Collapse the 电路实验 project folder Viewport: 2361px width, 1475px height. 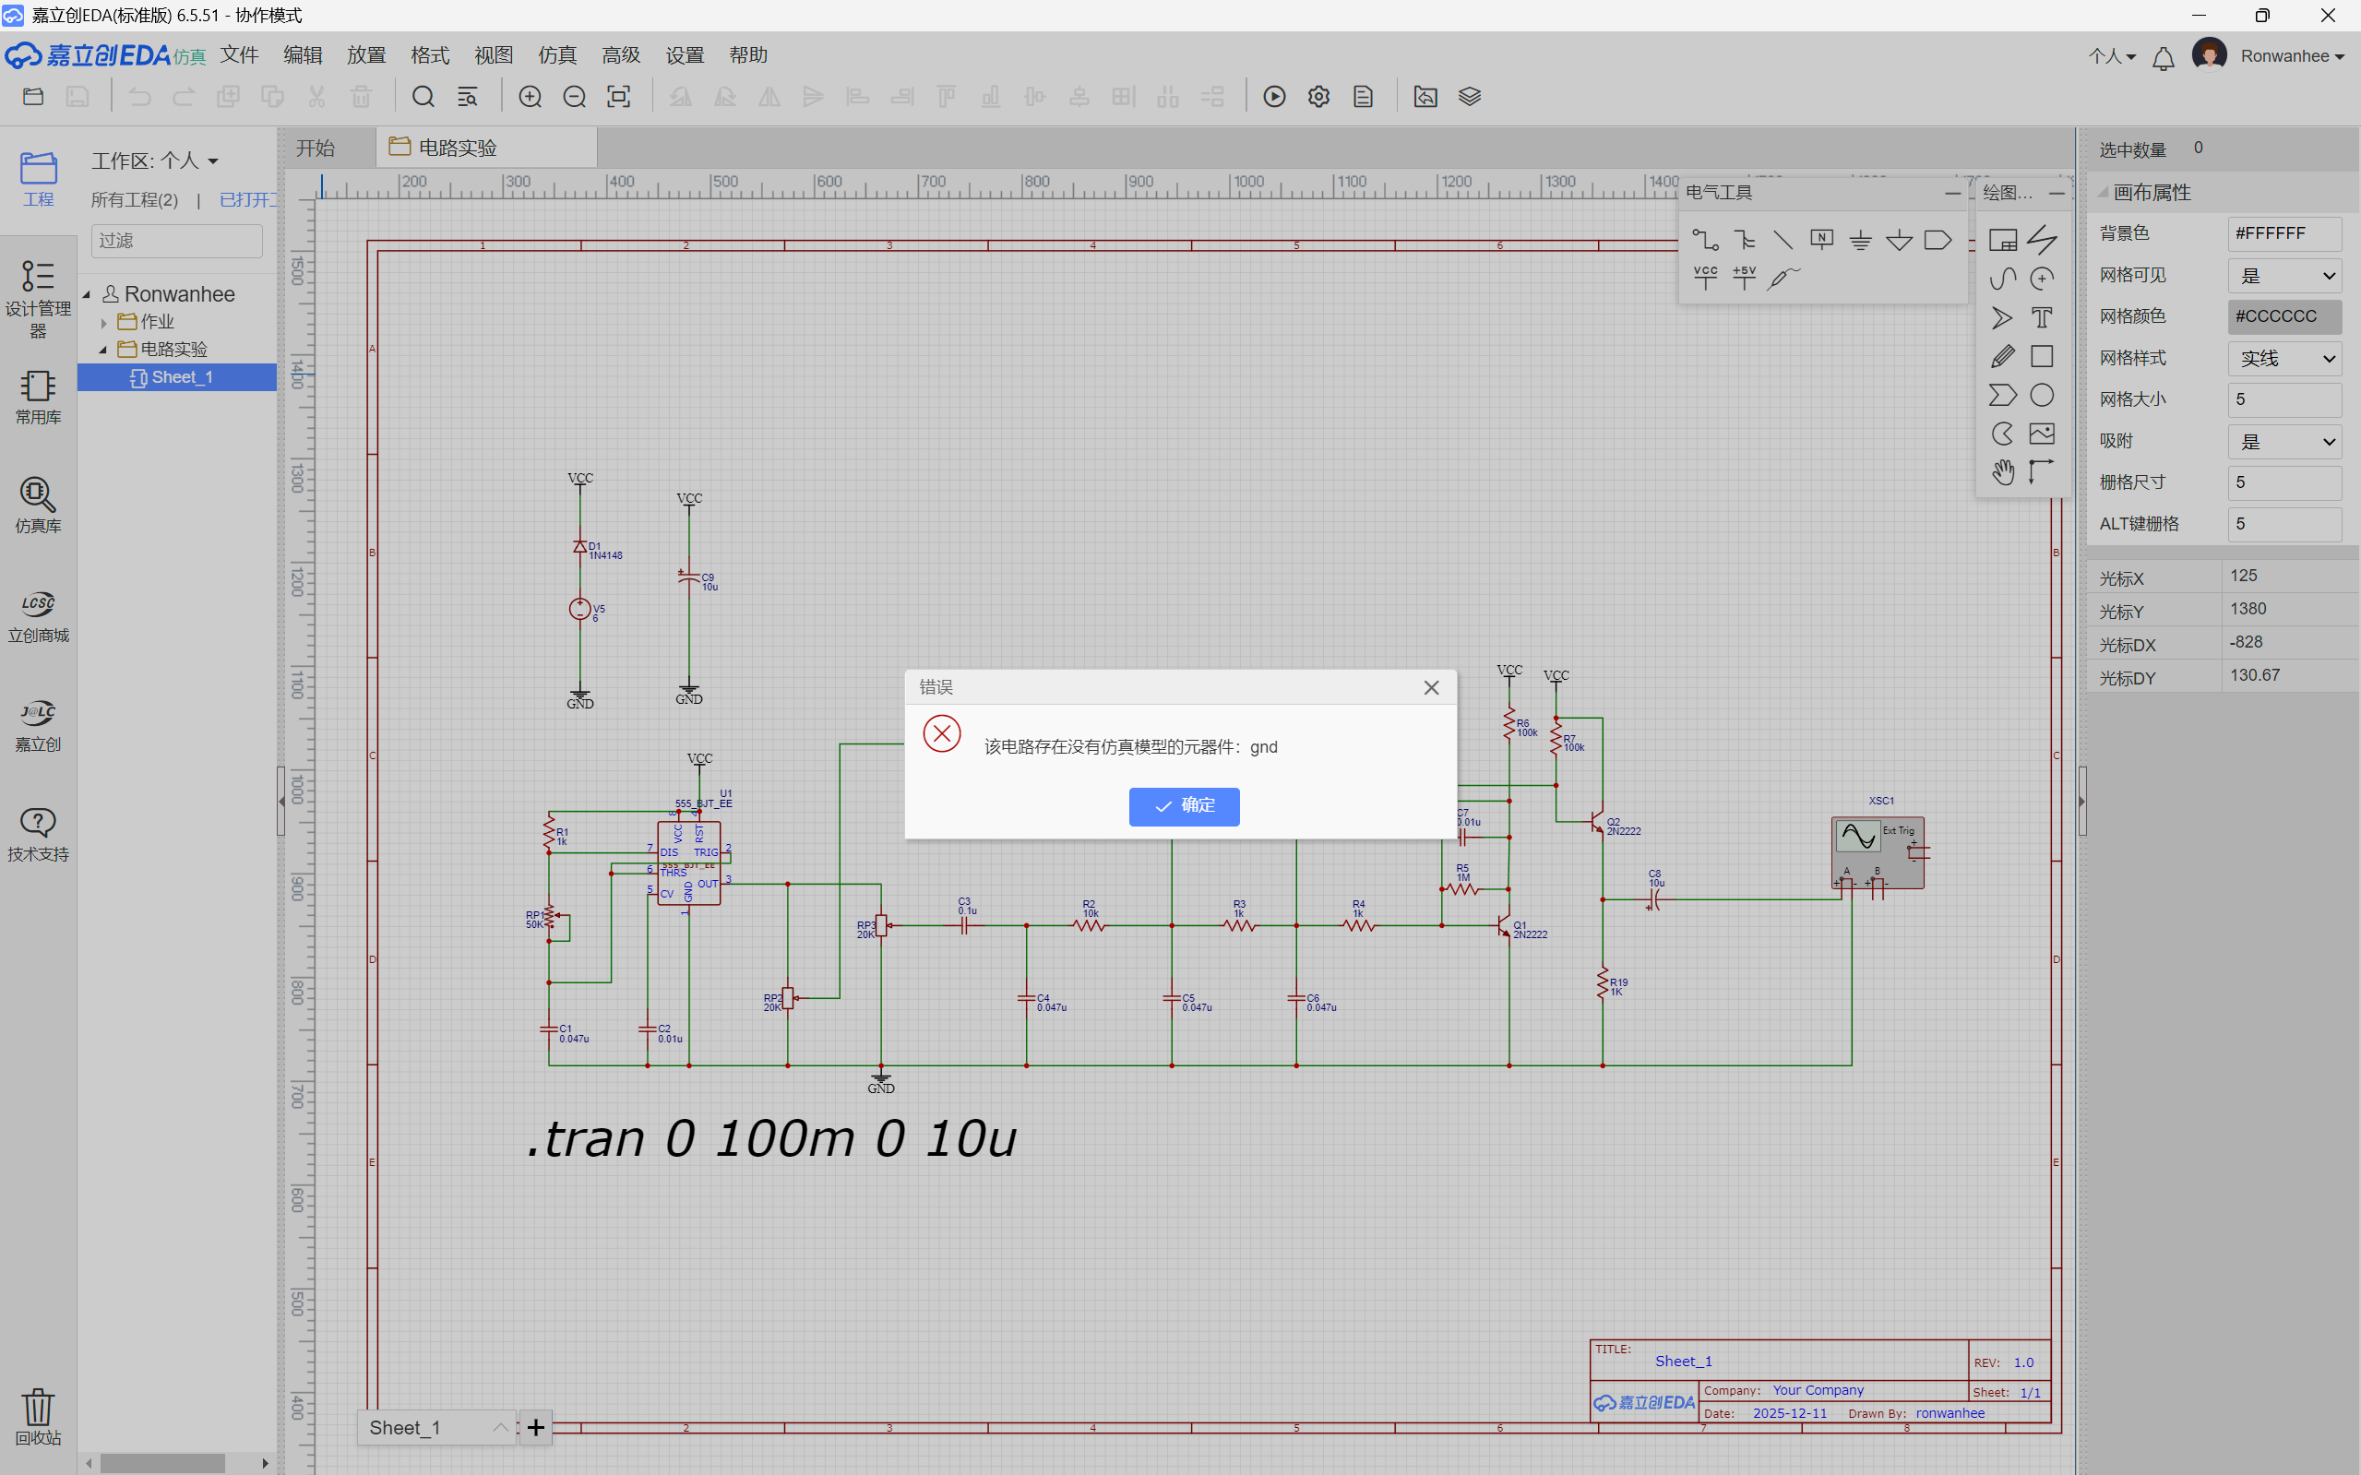click(x=103, y=350)
